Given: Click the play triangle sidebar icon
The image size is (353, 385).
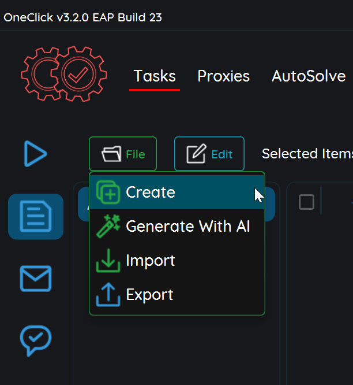Looking at the screenshot, I should (36, 154).
